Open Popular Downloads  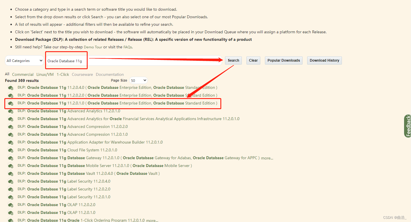284,60
